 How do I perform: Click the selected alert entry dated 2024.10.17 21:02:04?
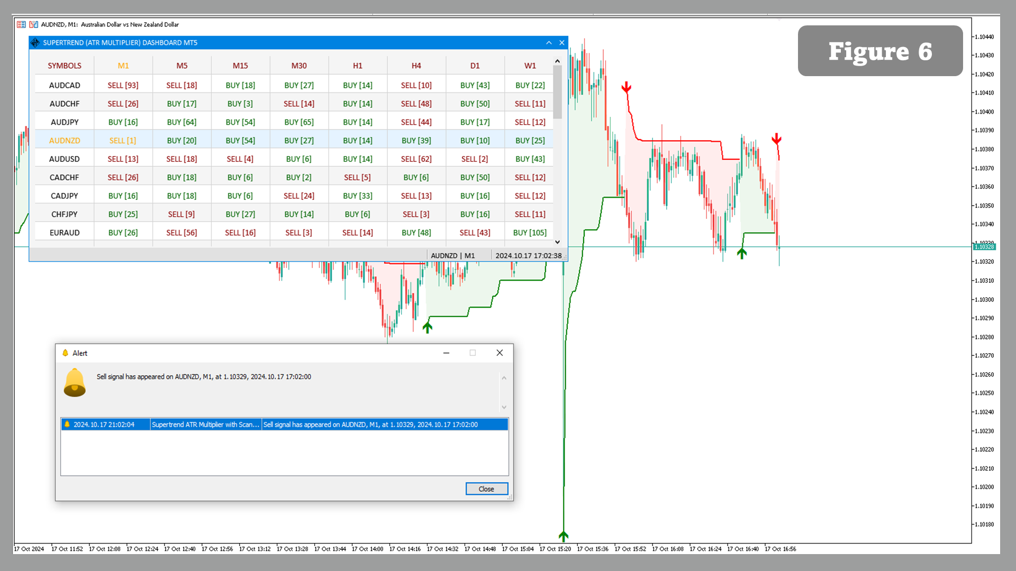click(x=284, y=424)
